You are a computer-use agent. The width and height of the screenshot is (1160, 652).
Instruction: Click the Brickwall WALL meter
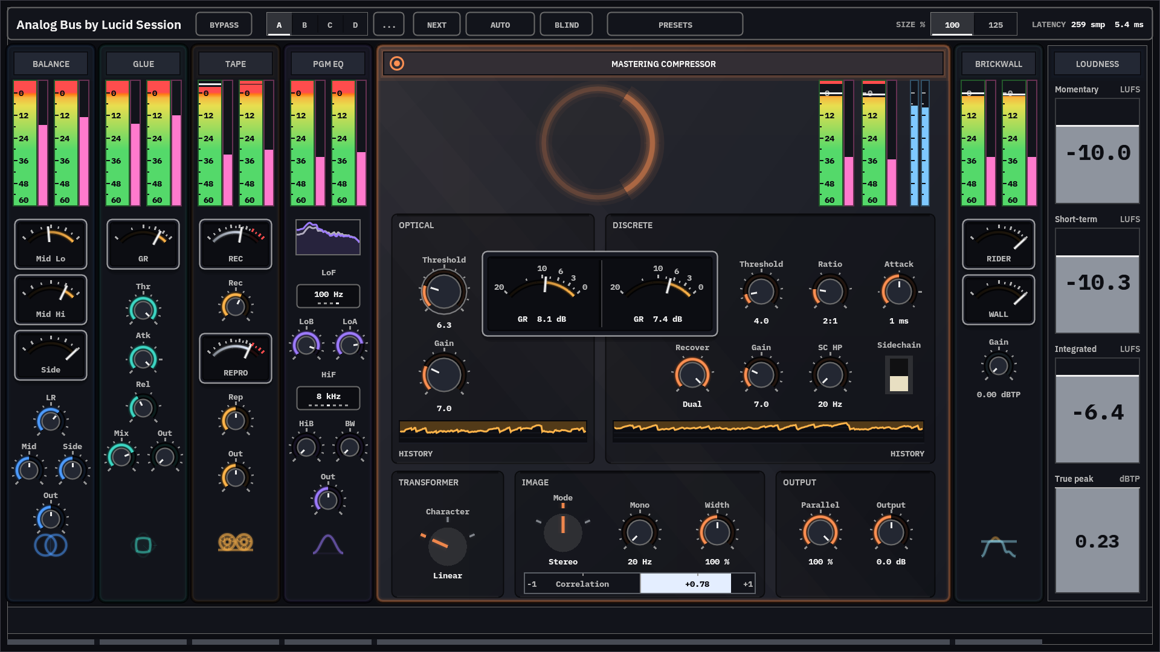pyautogui.click(x=999, y=299)
